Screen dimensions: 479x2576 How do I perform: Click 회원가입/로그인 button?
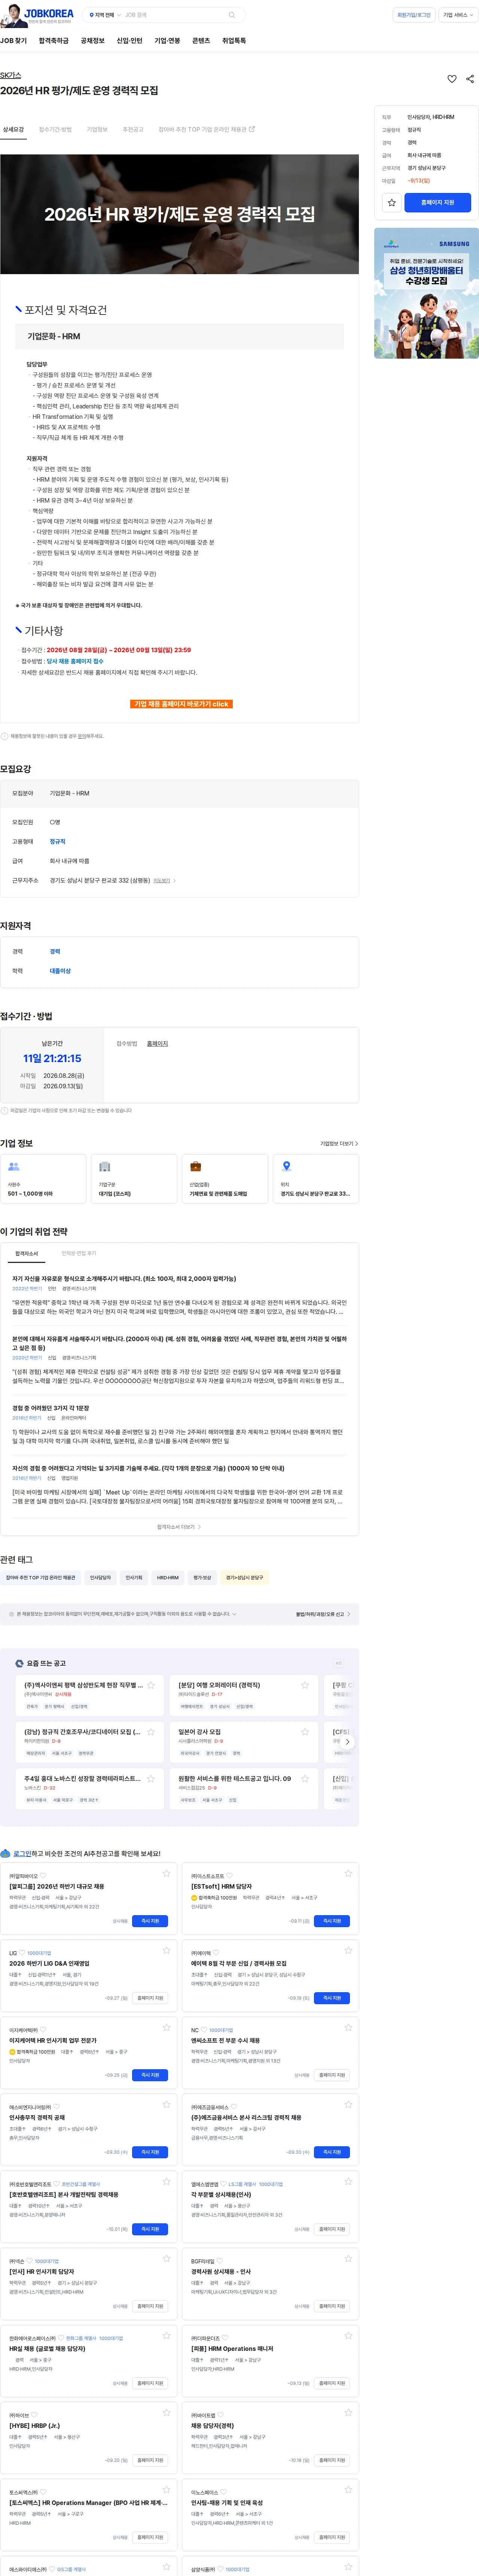click(x=414, y=15)
